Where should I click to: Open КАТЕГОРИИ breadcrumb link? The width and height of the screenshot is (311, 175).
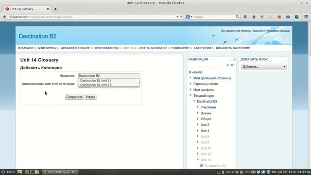coord(202,48)
